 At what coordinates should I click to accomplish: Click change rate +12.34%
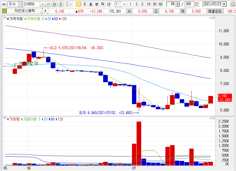96,11
